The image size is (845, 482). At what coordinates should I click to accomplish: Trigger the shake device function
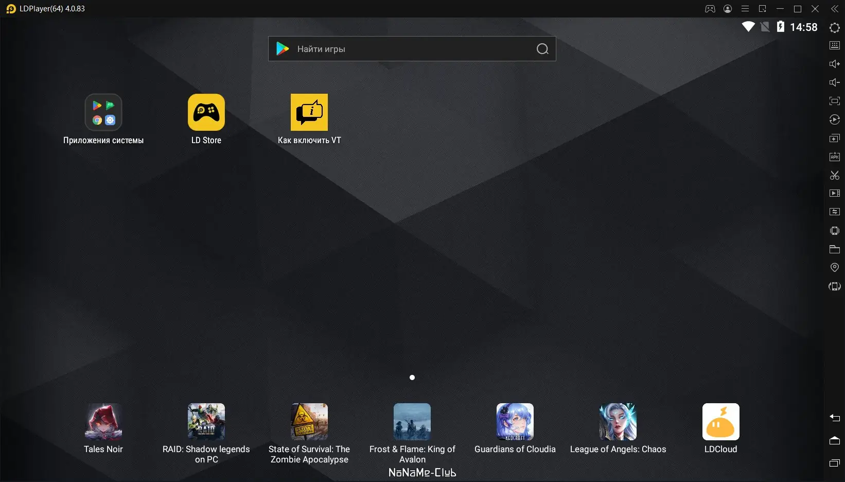point(835,231)
